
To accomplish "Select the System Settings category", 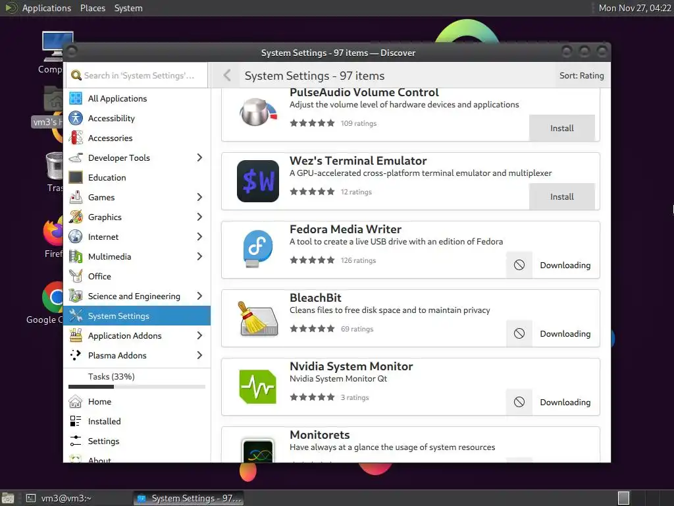I will (137, 316).
